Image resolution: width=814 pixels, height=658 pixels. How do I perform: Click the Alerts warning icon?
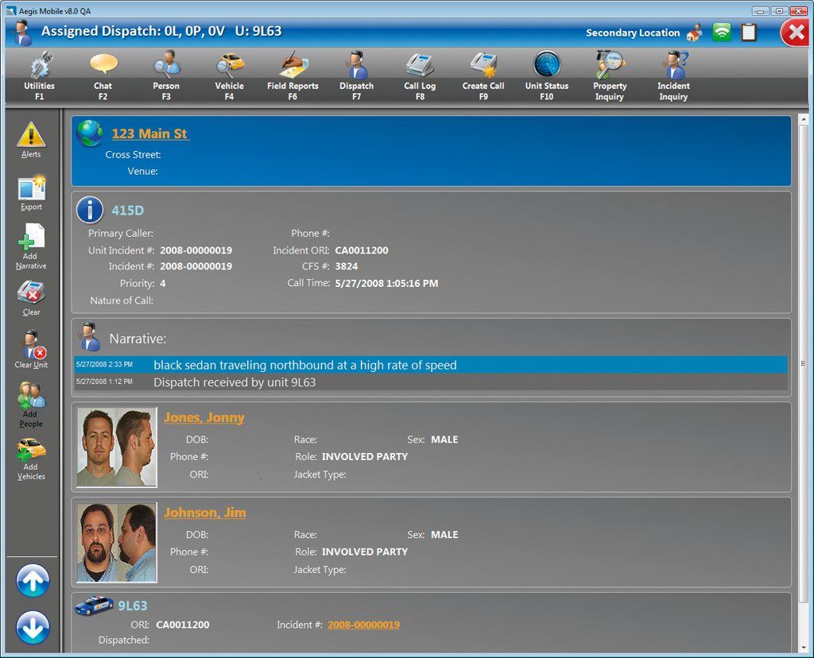pyautogui.click(x=31, y=136)
